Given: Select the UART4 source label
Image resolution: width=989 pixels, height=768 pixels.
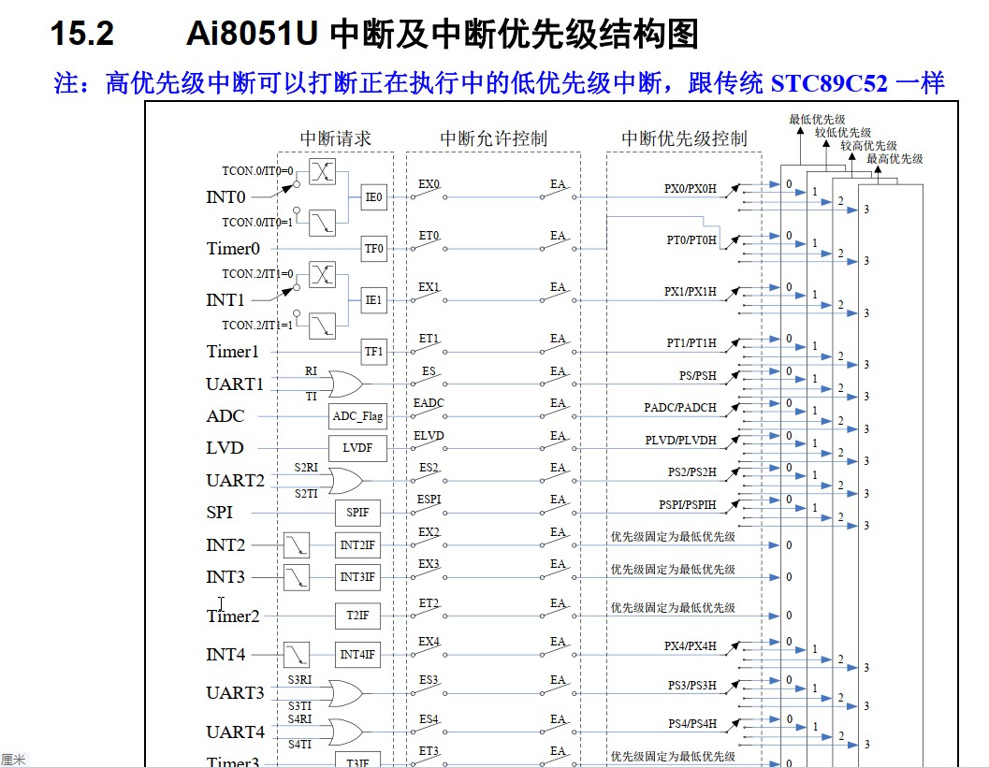Looking at the screenshot, I should (x=235, y=732).
